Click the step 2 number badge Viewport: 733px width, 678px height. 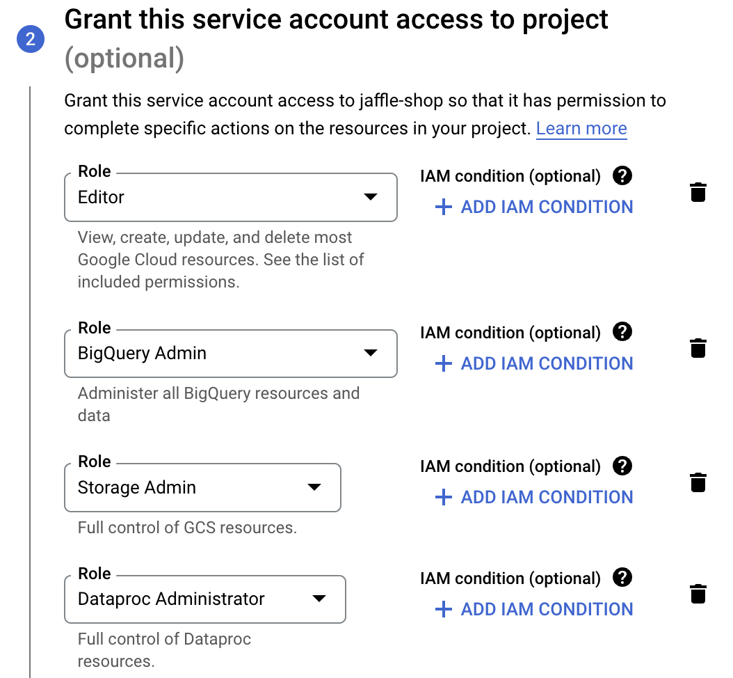[30, 40]
